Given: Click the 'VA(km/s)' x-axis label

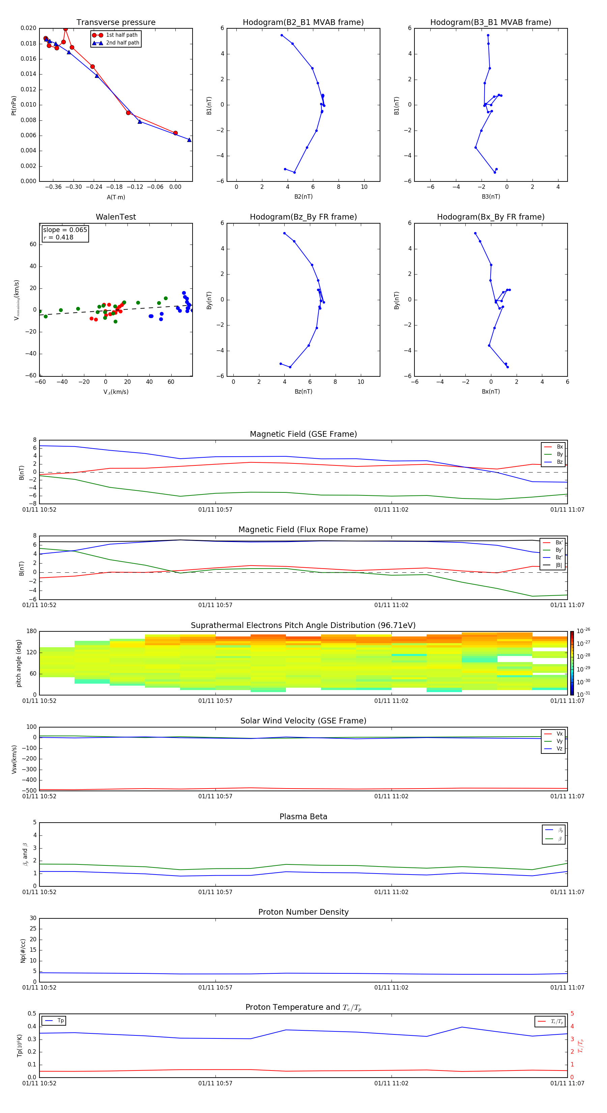Looking at the screenshot, I should point(116,392).
